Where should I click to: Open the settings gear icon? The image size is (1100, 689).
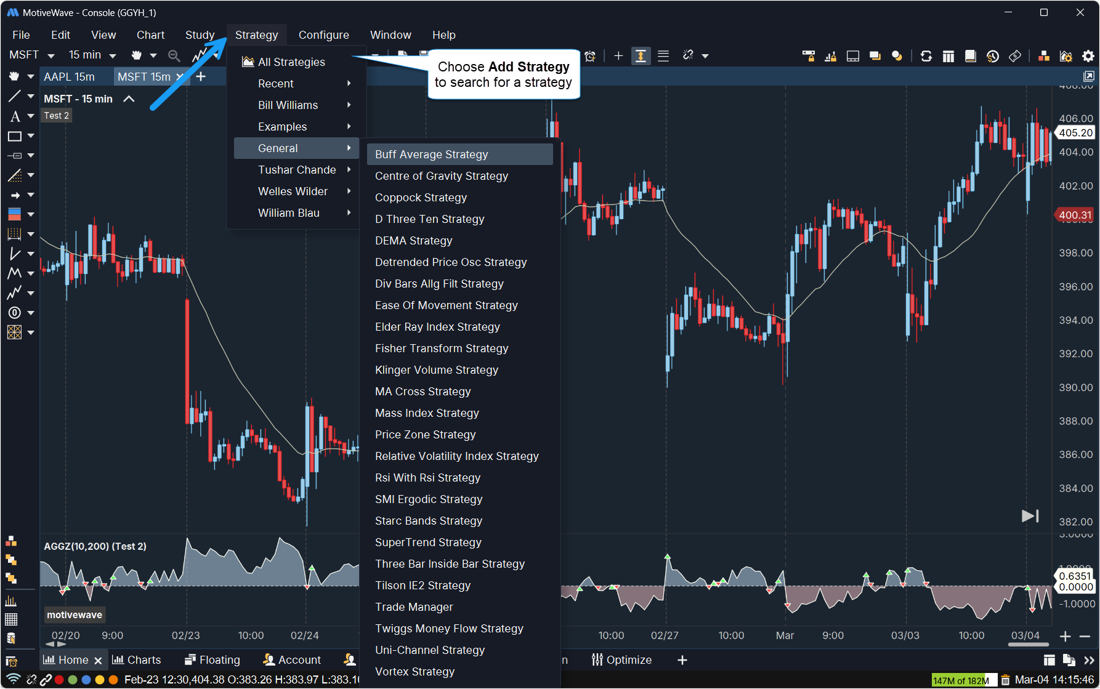point(1088,56)
